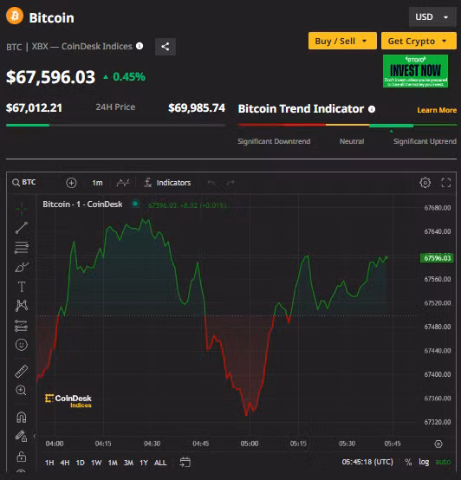Select the ALL time range
Image resolution: width=461 pixels, height=480 pixels.
point(160,463)
